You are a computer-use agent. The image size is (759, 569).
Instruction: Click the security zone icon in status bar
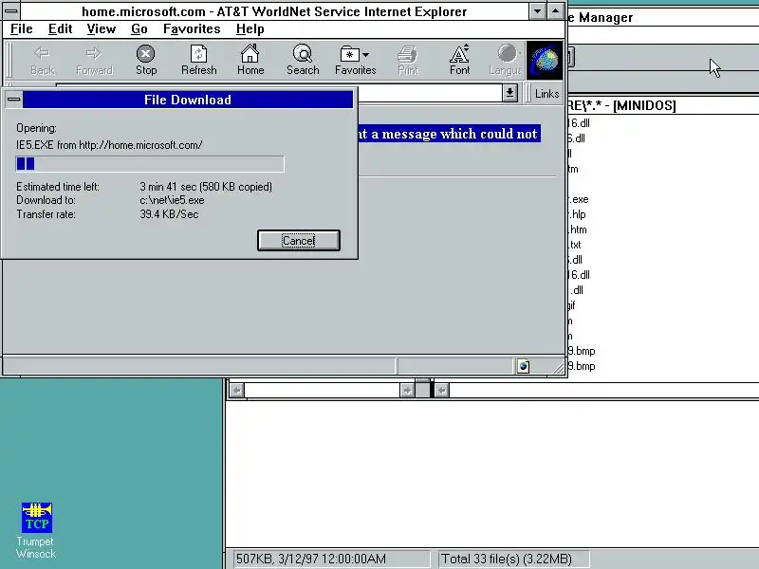(x=524, y=366)
